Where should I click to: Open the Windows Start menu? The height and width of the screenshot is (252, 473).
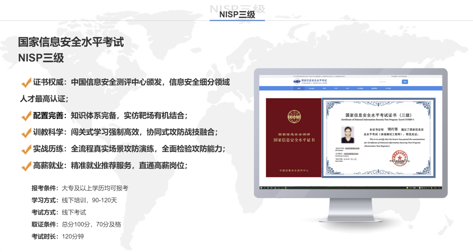pos(261,188)
